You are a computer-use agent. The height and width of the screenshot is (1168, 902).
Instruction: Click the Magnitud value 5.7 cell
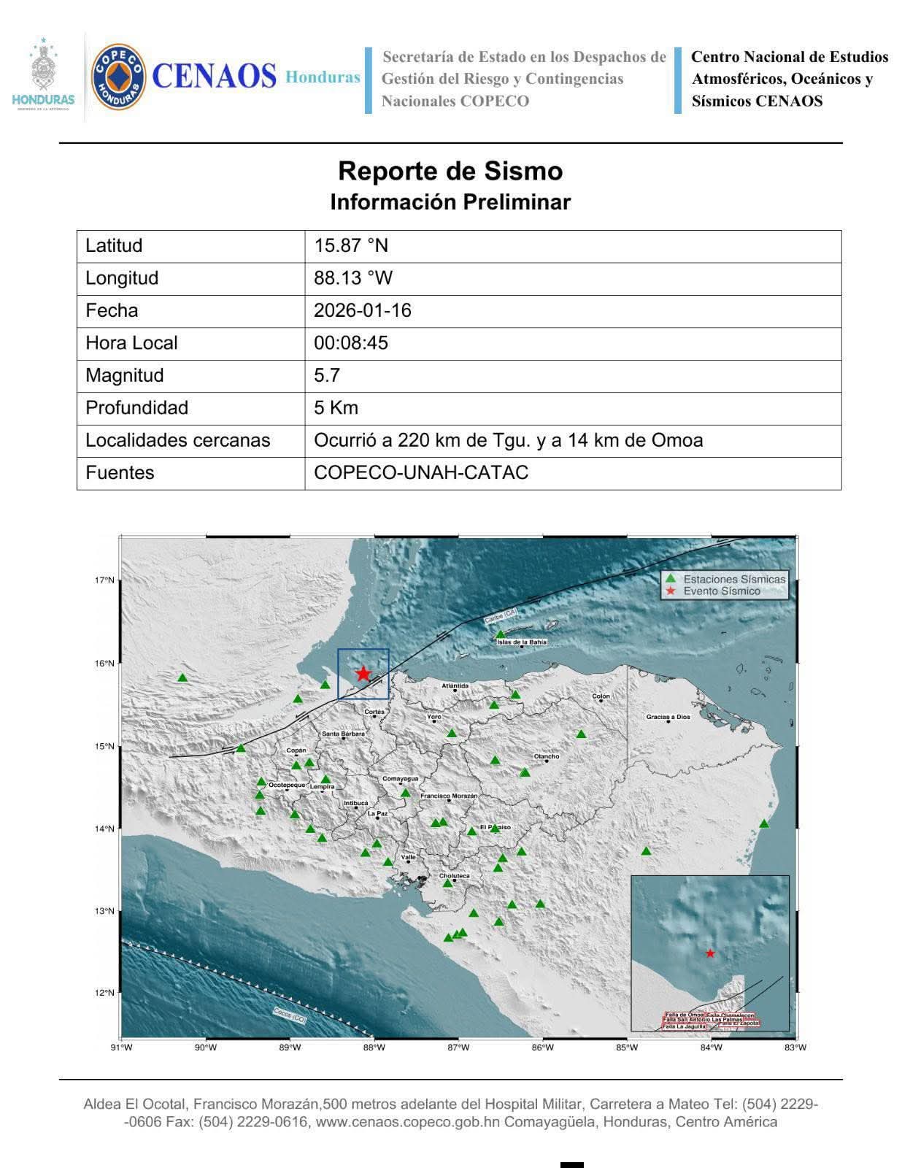point(327,375)
